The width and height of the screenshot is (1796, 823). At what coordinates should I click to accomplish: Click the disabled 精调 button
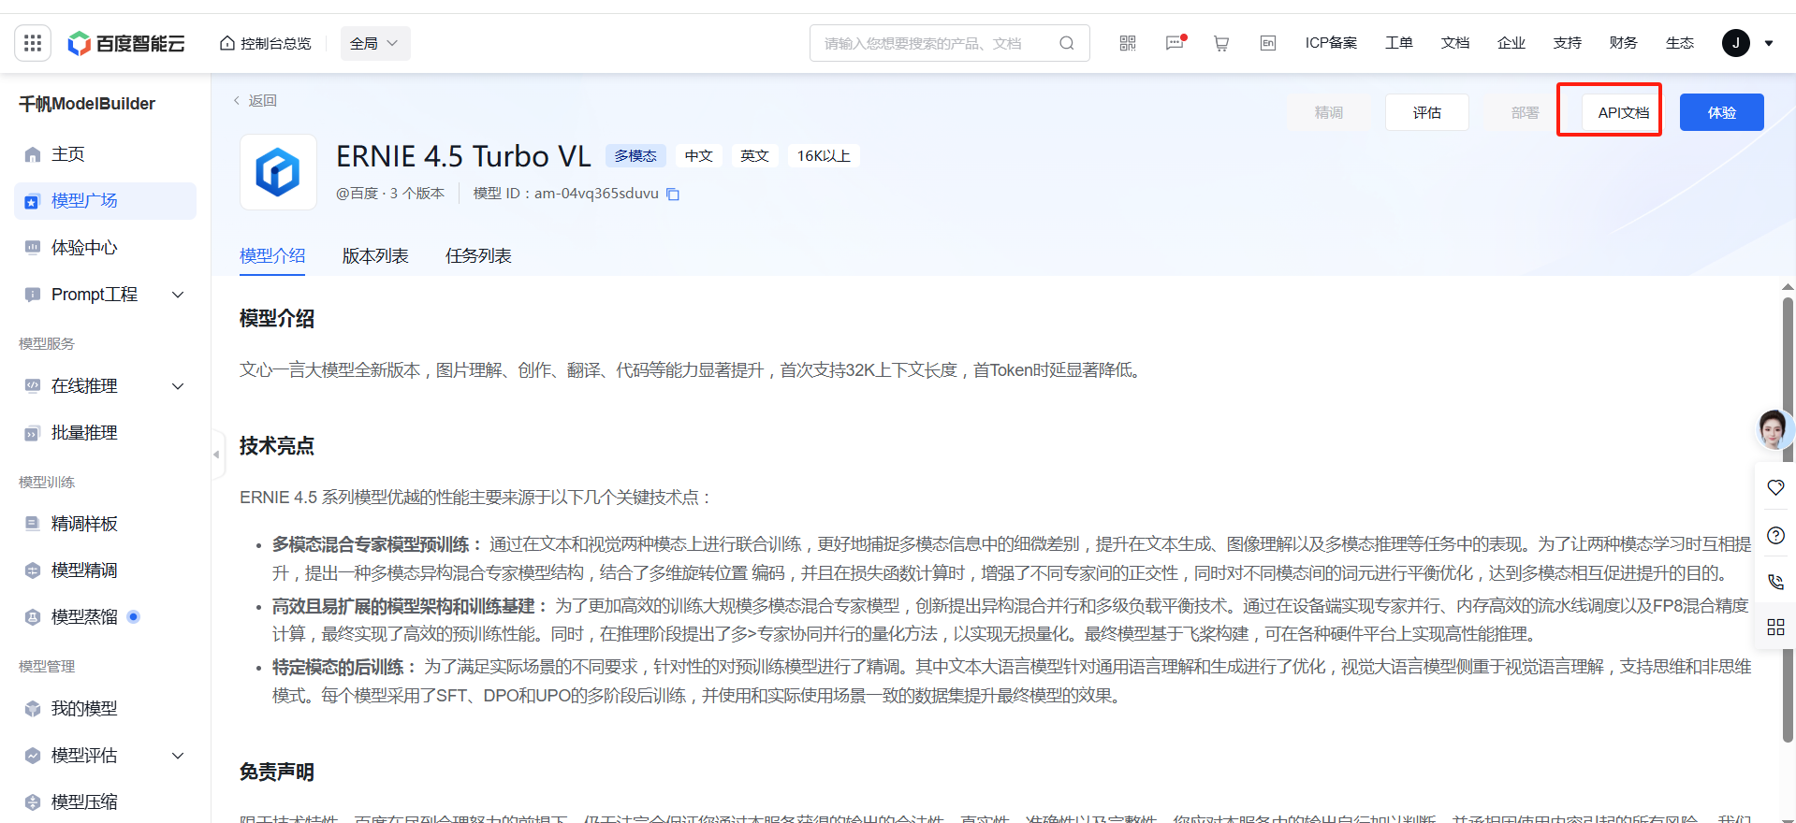[1329, 112]
